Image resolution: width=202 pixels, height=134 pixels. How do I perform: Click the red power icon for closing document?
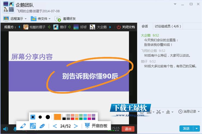tap(119, 27)
